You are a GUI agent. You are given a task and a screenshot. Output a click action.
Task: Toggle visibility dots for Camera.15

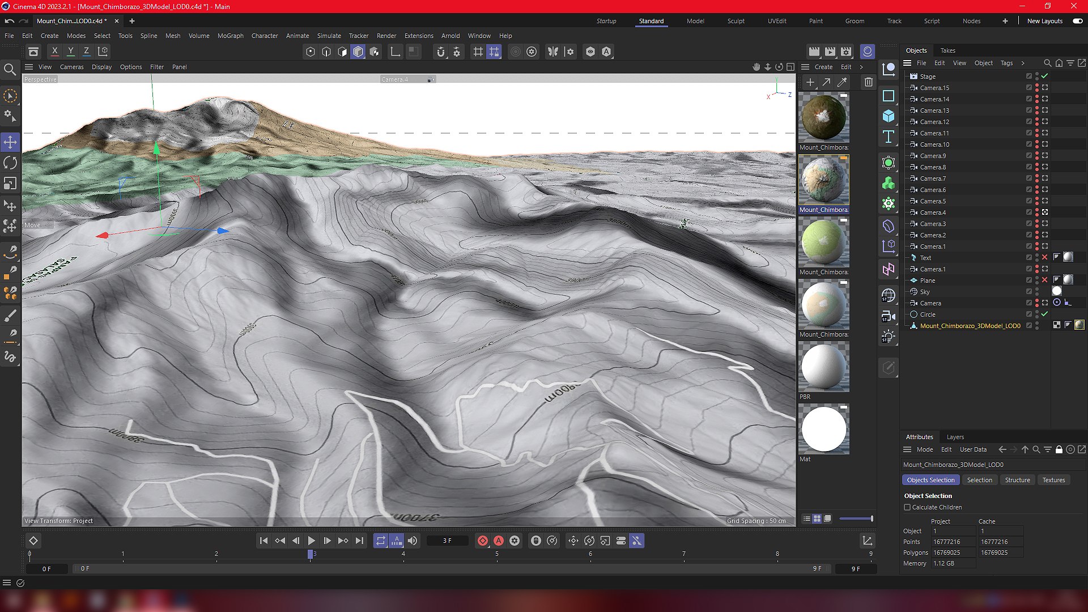(x=1037, y=88)
